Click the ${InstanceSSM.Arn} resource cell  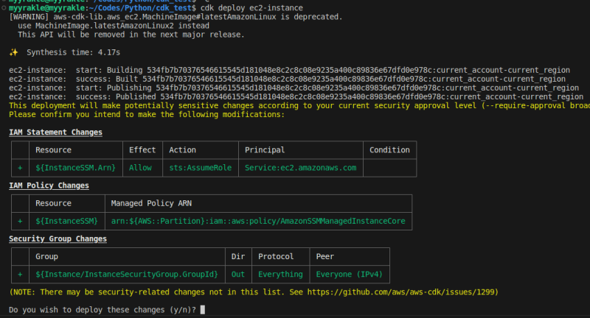point(75,168)
